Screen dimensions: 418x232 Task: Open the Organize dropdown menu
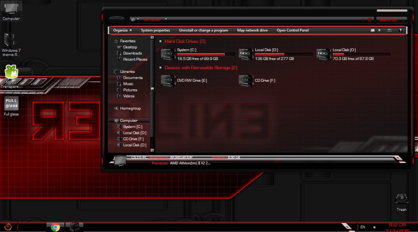point(122,30)
